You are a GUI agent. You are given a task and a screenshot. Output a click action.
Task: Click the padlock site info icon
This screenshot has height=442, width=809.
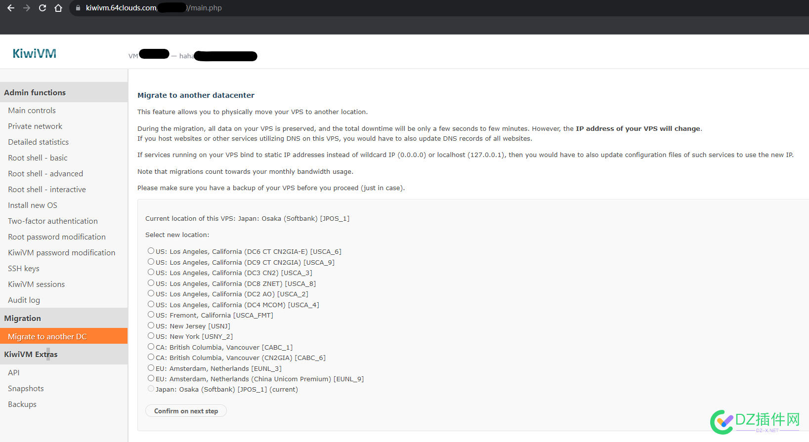click(78, 8)
